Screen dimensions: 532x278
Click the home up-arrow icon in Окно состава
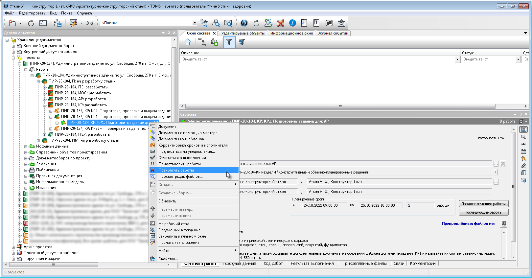point(188,42)
